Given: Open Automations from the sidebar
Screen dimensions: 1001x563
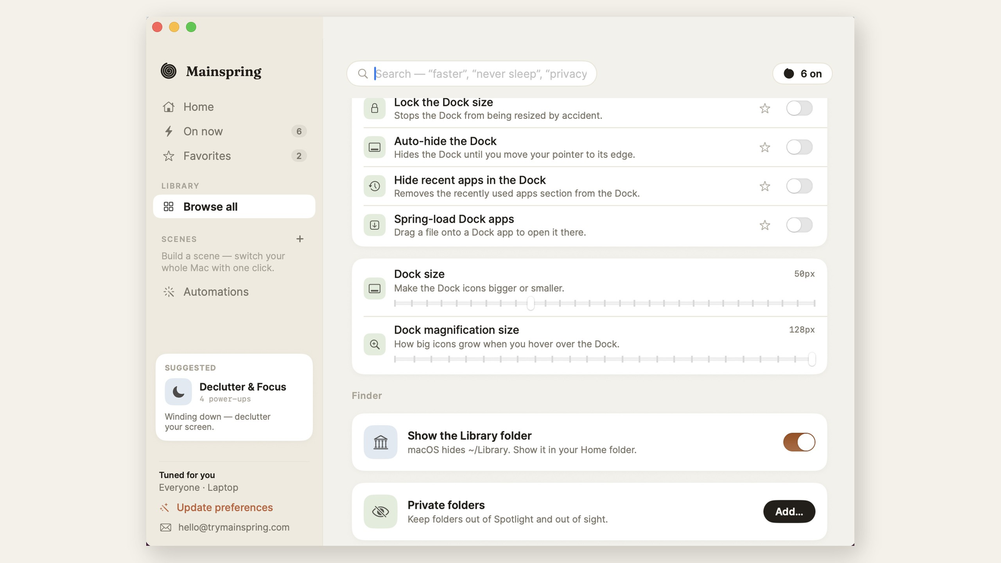Looking at the screenshot, I should tap(234, 292).
